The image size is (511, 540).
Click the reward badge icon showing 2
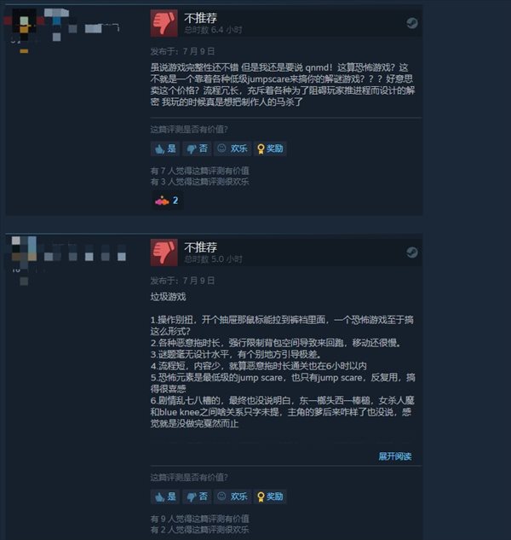point(167,200)
